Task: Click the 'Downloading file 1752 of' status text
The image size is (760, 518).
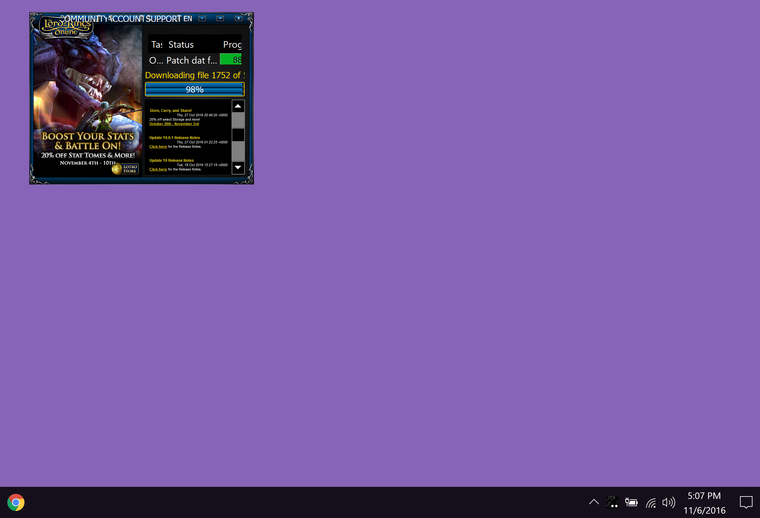Action: pos(195,75)
